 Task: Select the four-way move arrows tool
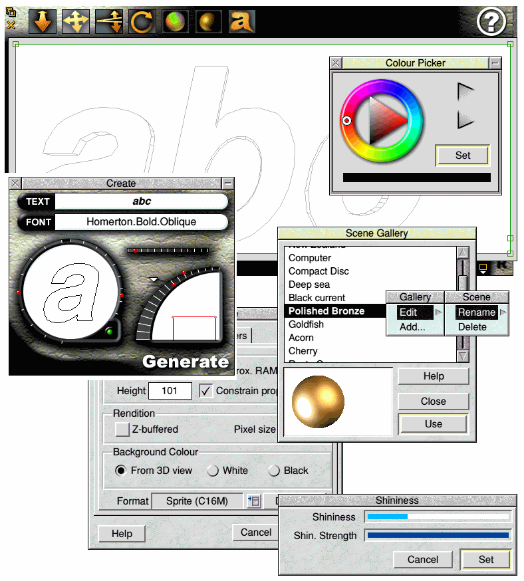76,21
